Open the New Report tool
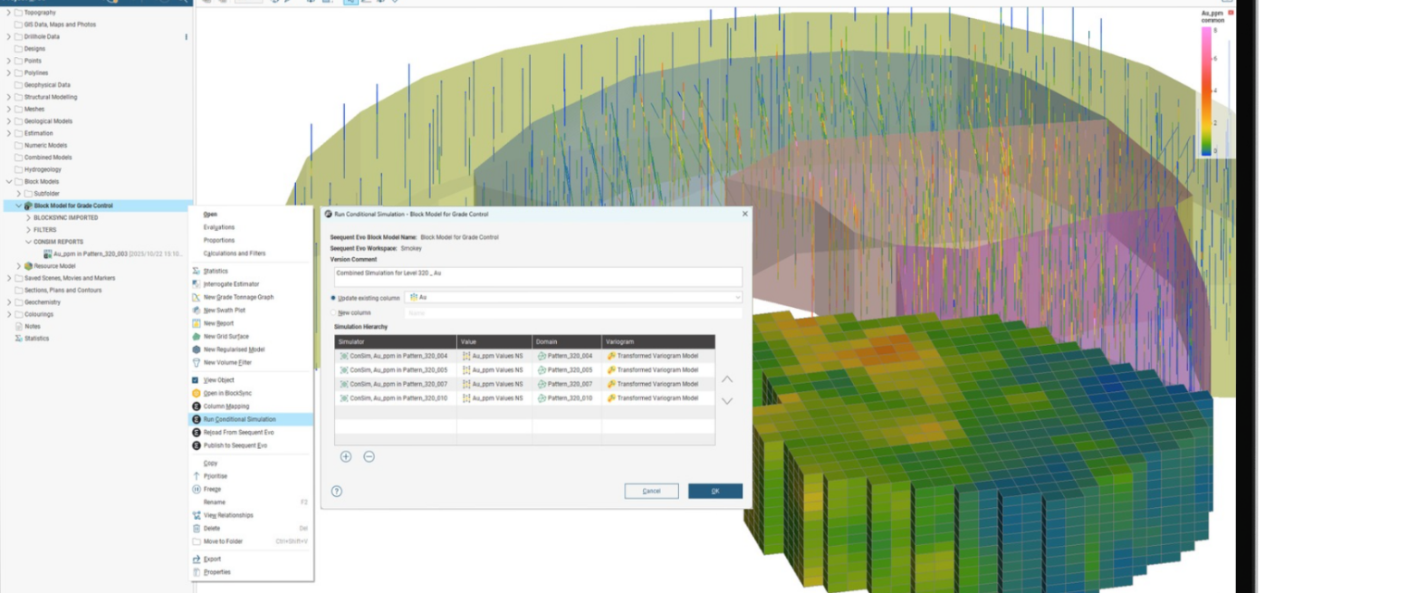 pos(219,323)
